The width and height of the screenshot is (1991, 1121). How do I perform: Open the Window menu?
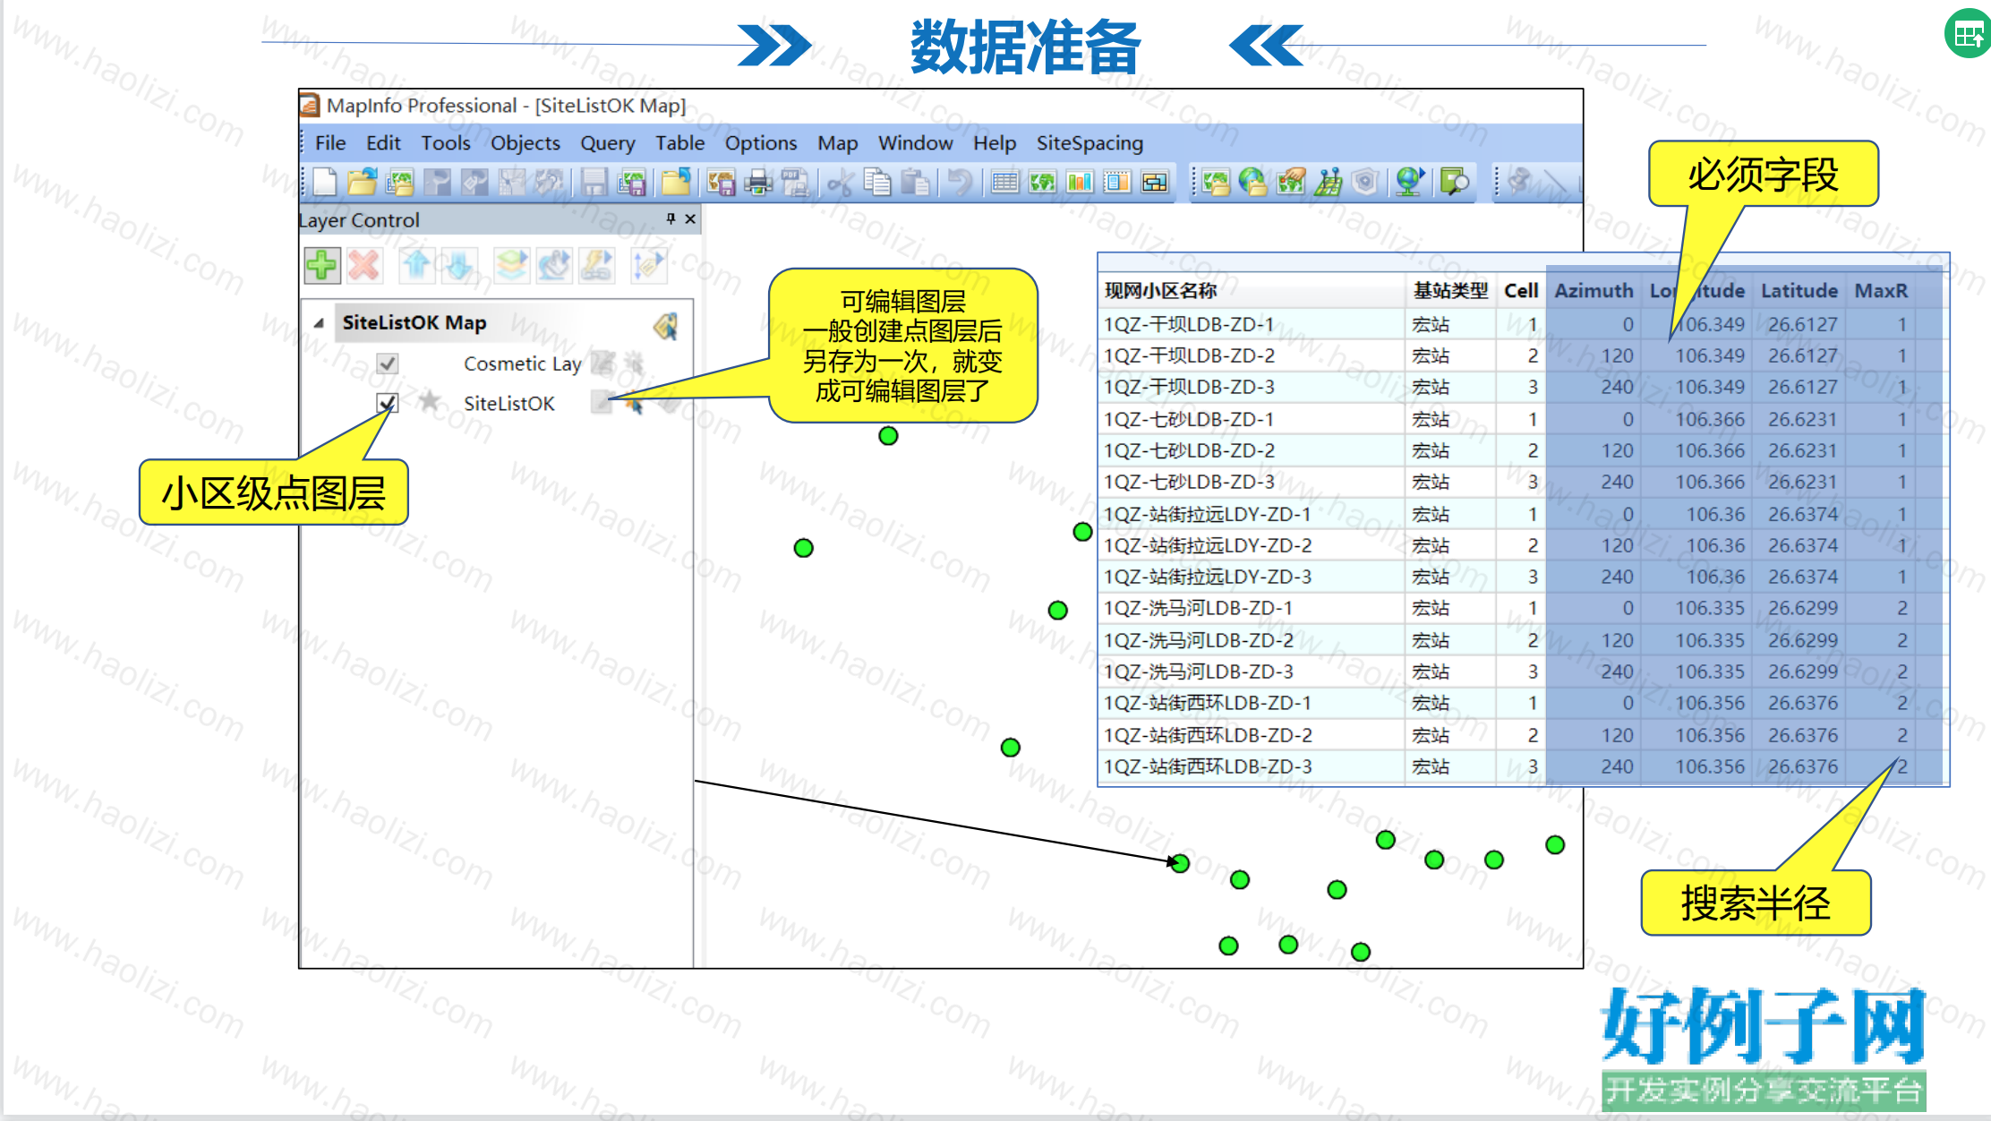pyautogui.click(x=916, y=143)
